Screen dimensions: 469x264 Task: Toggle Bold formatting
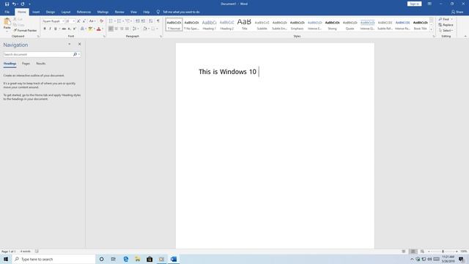45,29
